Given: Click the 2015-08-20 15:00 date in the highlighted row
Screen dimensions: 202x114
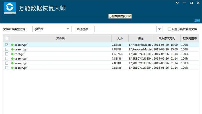Looking at the screenshot, I should [x=166, y=45].
